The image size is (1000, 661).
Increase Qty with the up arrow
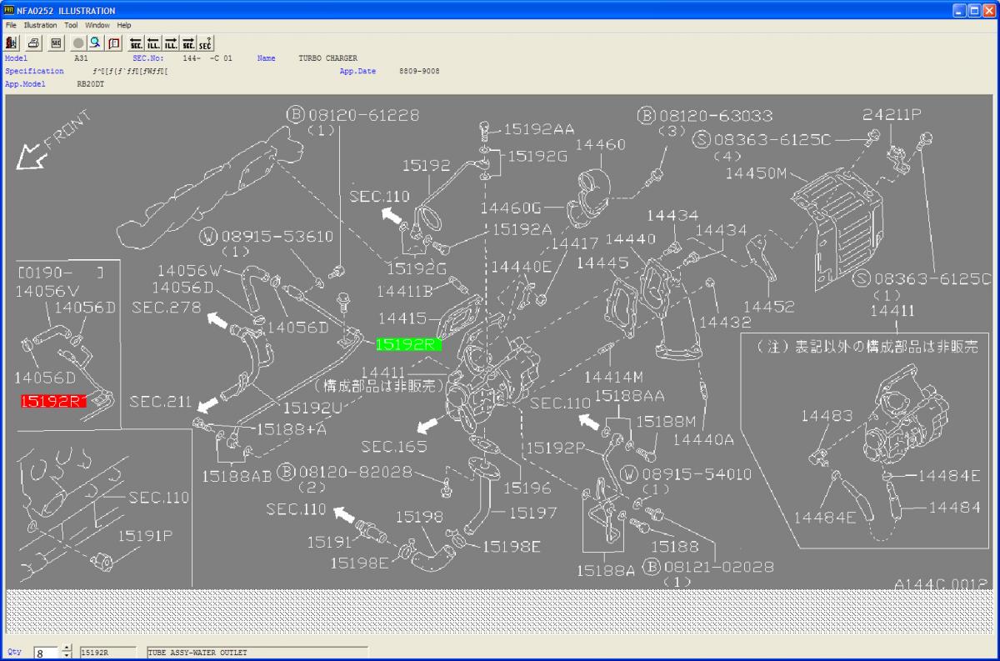pyautogui.click(x=67, y=648)
